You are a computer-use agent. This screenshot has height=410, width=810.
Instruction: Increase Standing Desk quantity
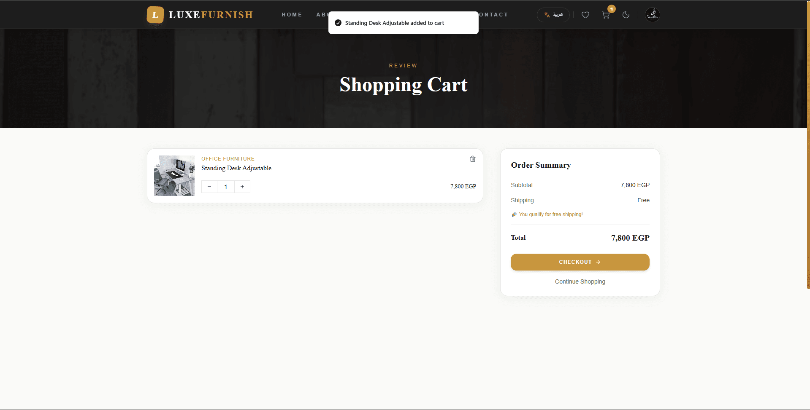coord(242,187)
